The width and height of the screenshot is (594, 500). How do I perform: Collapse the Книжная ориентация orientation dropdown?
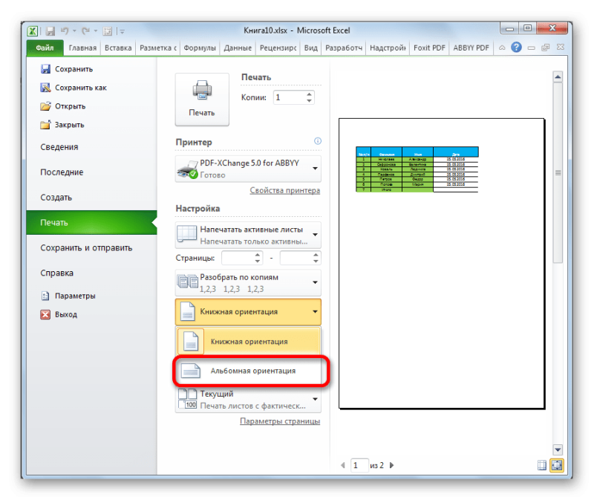point(248,312)
